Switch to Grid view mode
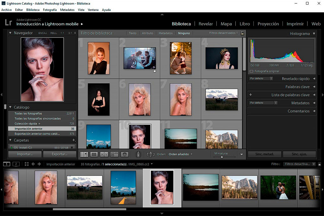Image resolution: width=324 pixels, height=216 pixels. coord(84,154)
